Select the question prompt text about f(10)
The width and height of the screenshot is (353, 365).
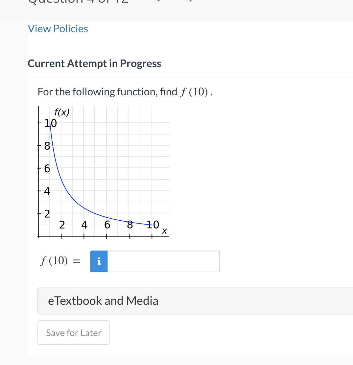(125, 92)
